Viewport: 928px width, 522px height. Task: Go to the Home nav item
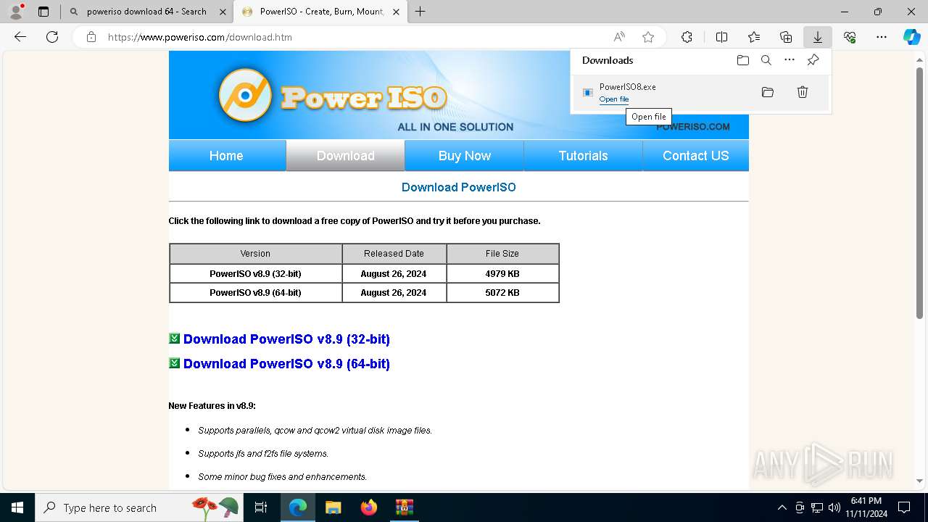pos(226,155)
